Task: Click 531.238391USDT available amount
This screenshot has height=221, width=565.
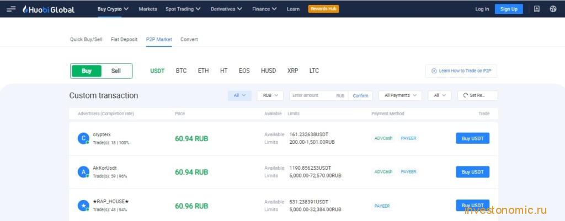Action: click(x=309, y=202)
